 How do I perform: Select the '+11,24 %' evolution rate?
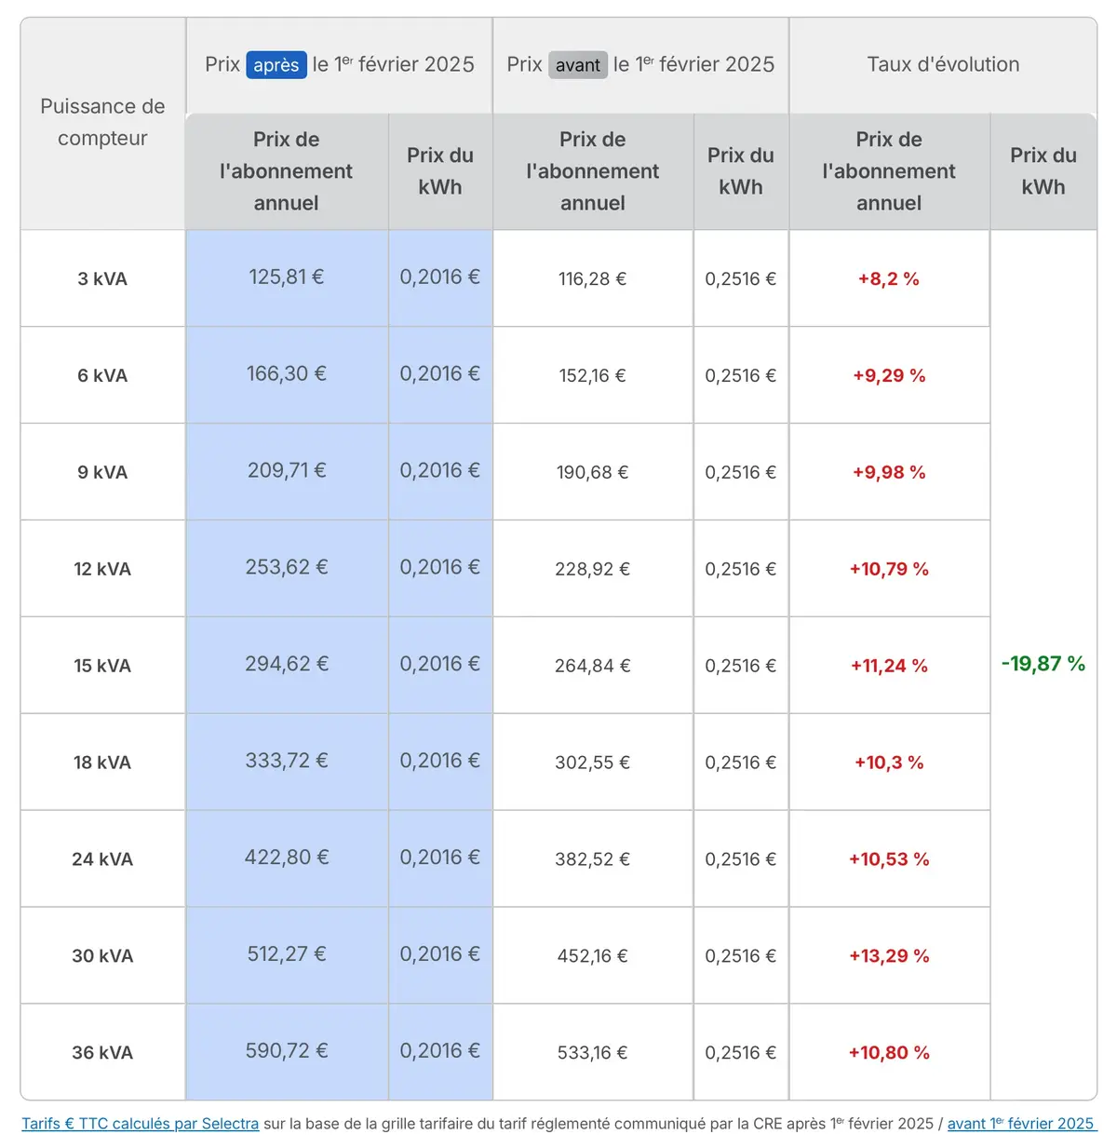click(x=889, y=666)
